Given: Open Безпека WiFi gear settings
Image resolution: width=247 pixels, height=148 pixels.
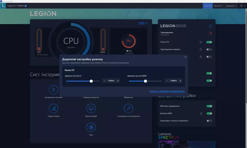Looking at the screenshot, I should (x=201, y=114).
